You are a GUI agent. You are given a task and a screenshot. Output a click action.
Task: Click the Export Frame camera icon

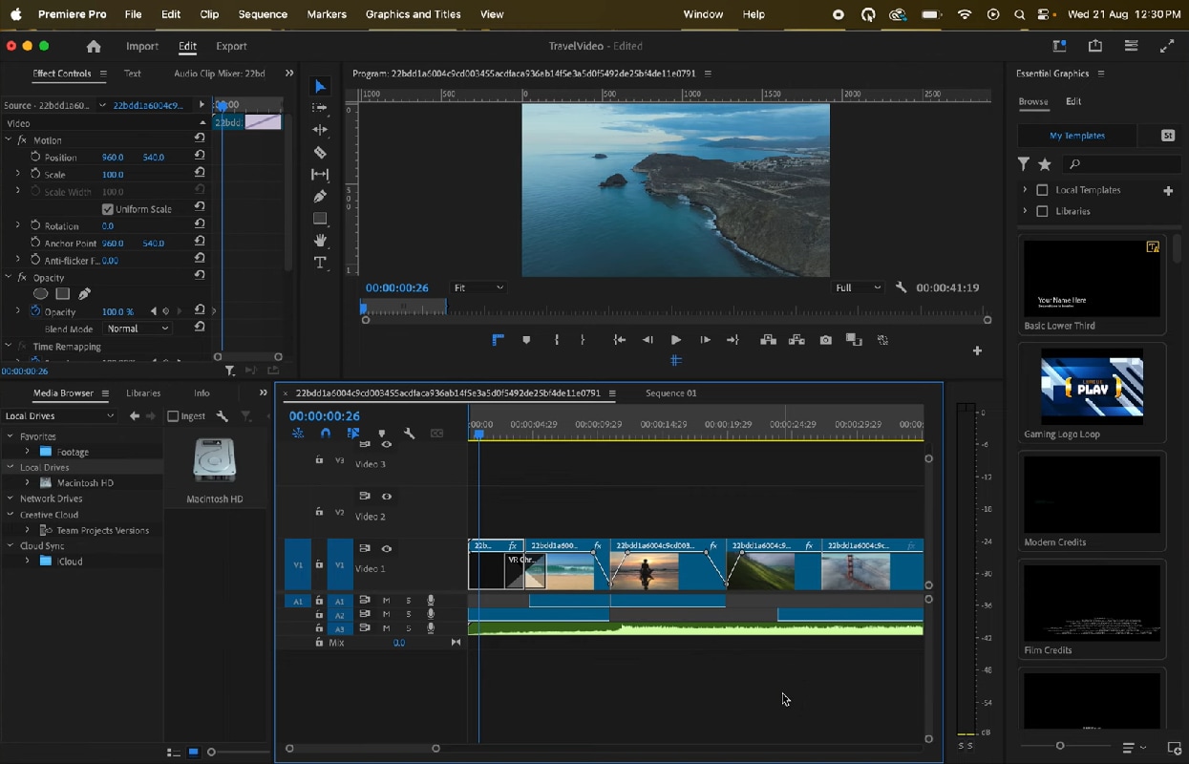point(825,340)
